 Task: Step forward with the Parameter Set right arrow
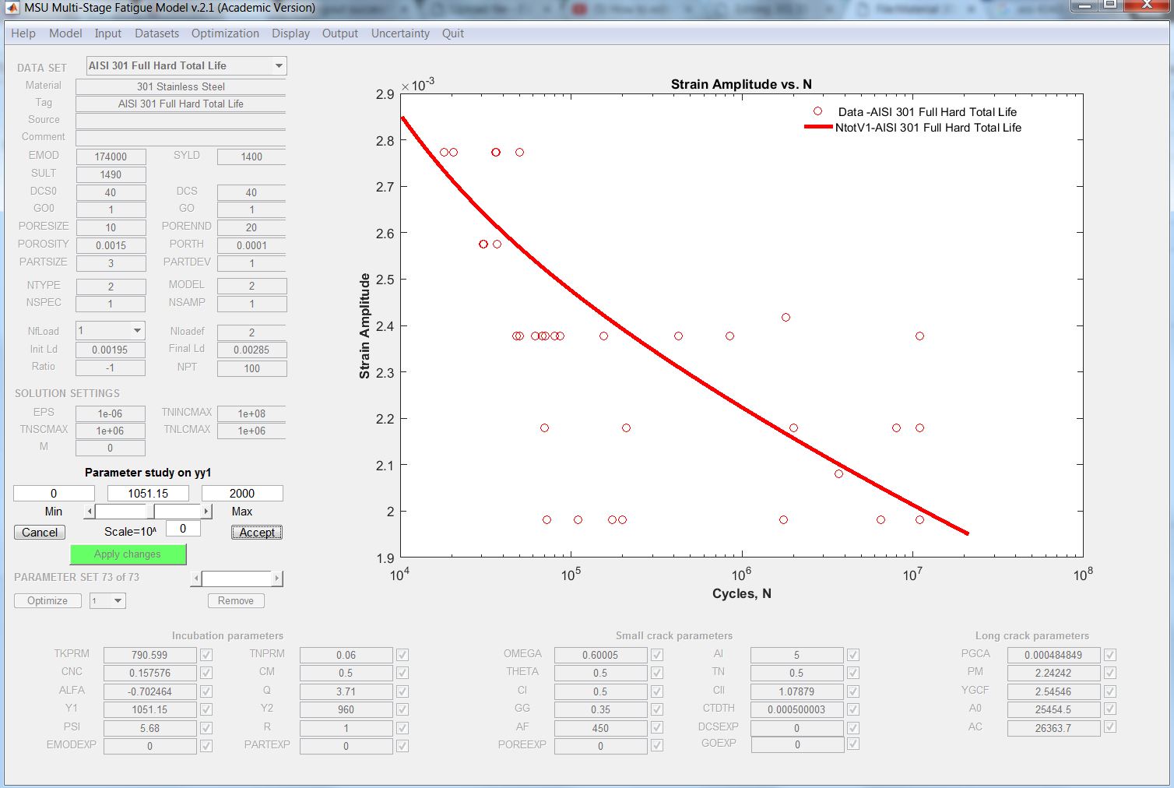(276, 579)
